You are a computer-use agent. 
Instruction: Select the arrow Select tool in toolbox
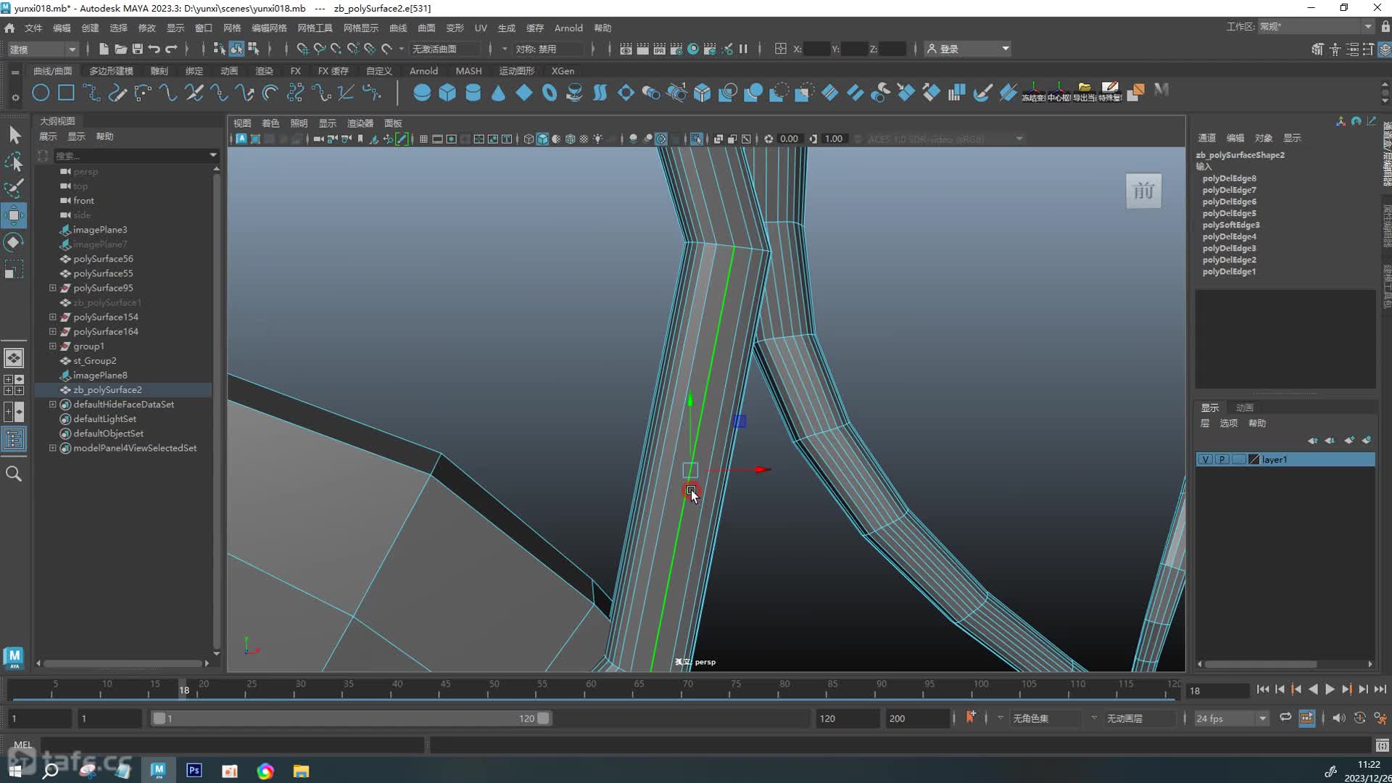point(14,135)
